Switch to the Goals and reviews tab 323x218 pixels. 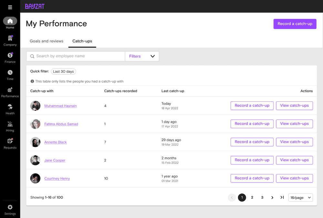click(46, 41)
